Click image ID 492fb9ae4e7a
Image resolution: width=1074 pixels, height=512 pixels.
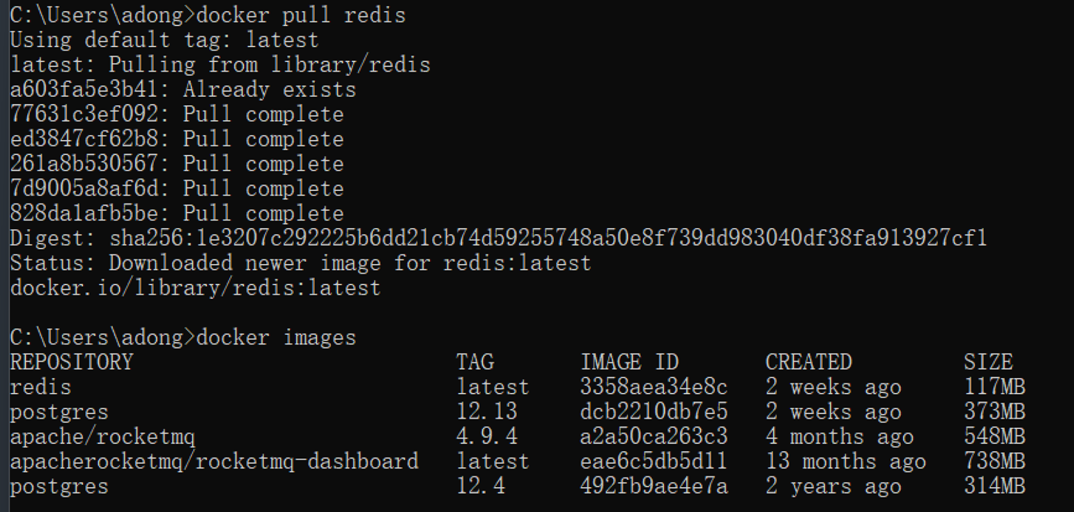point(654,487)
